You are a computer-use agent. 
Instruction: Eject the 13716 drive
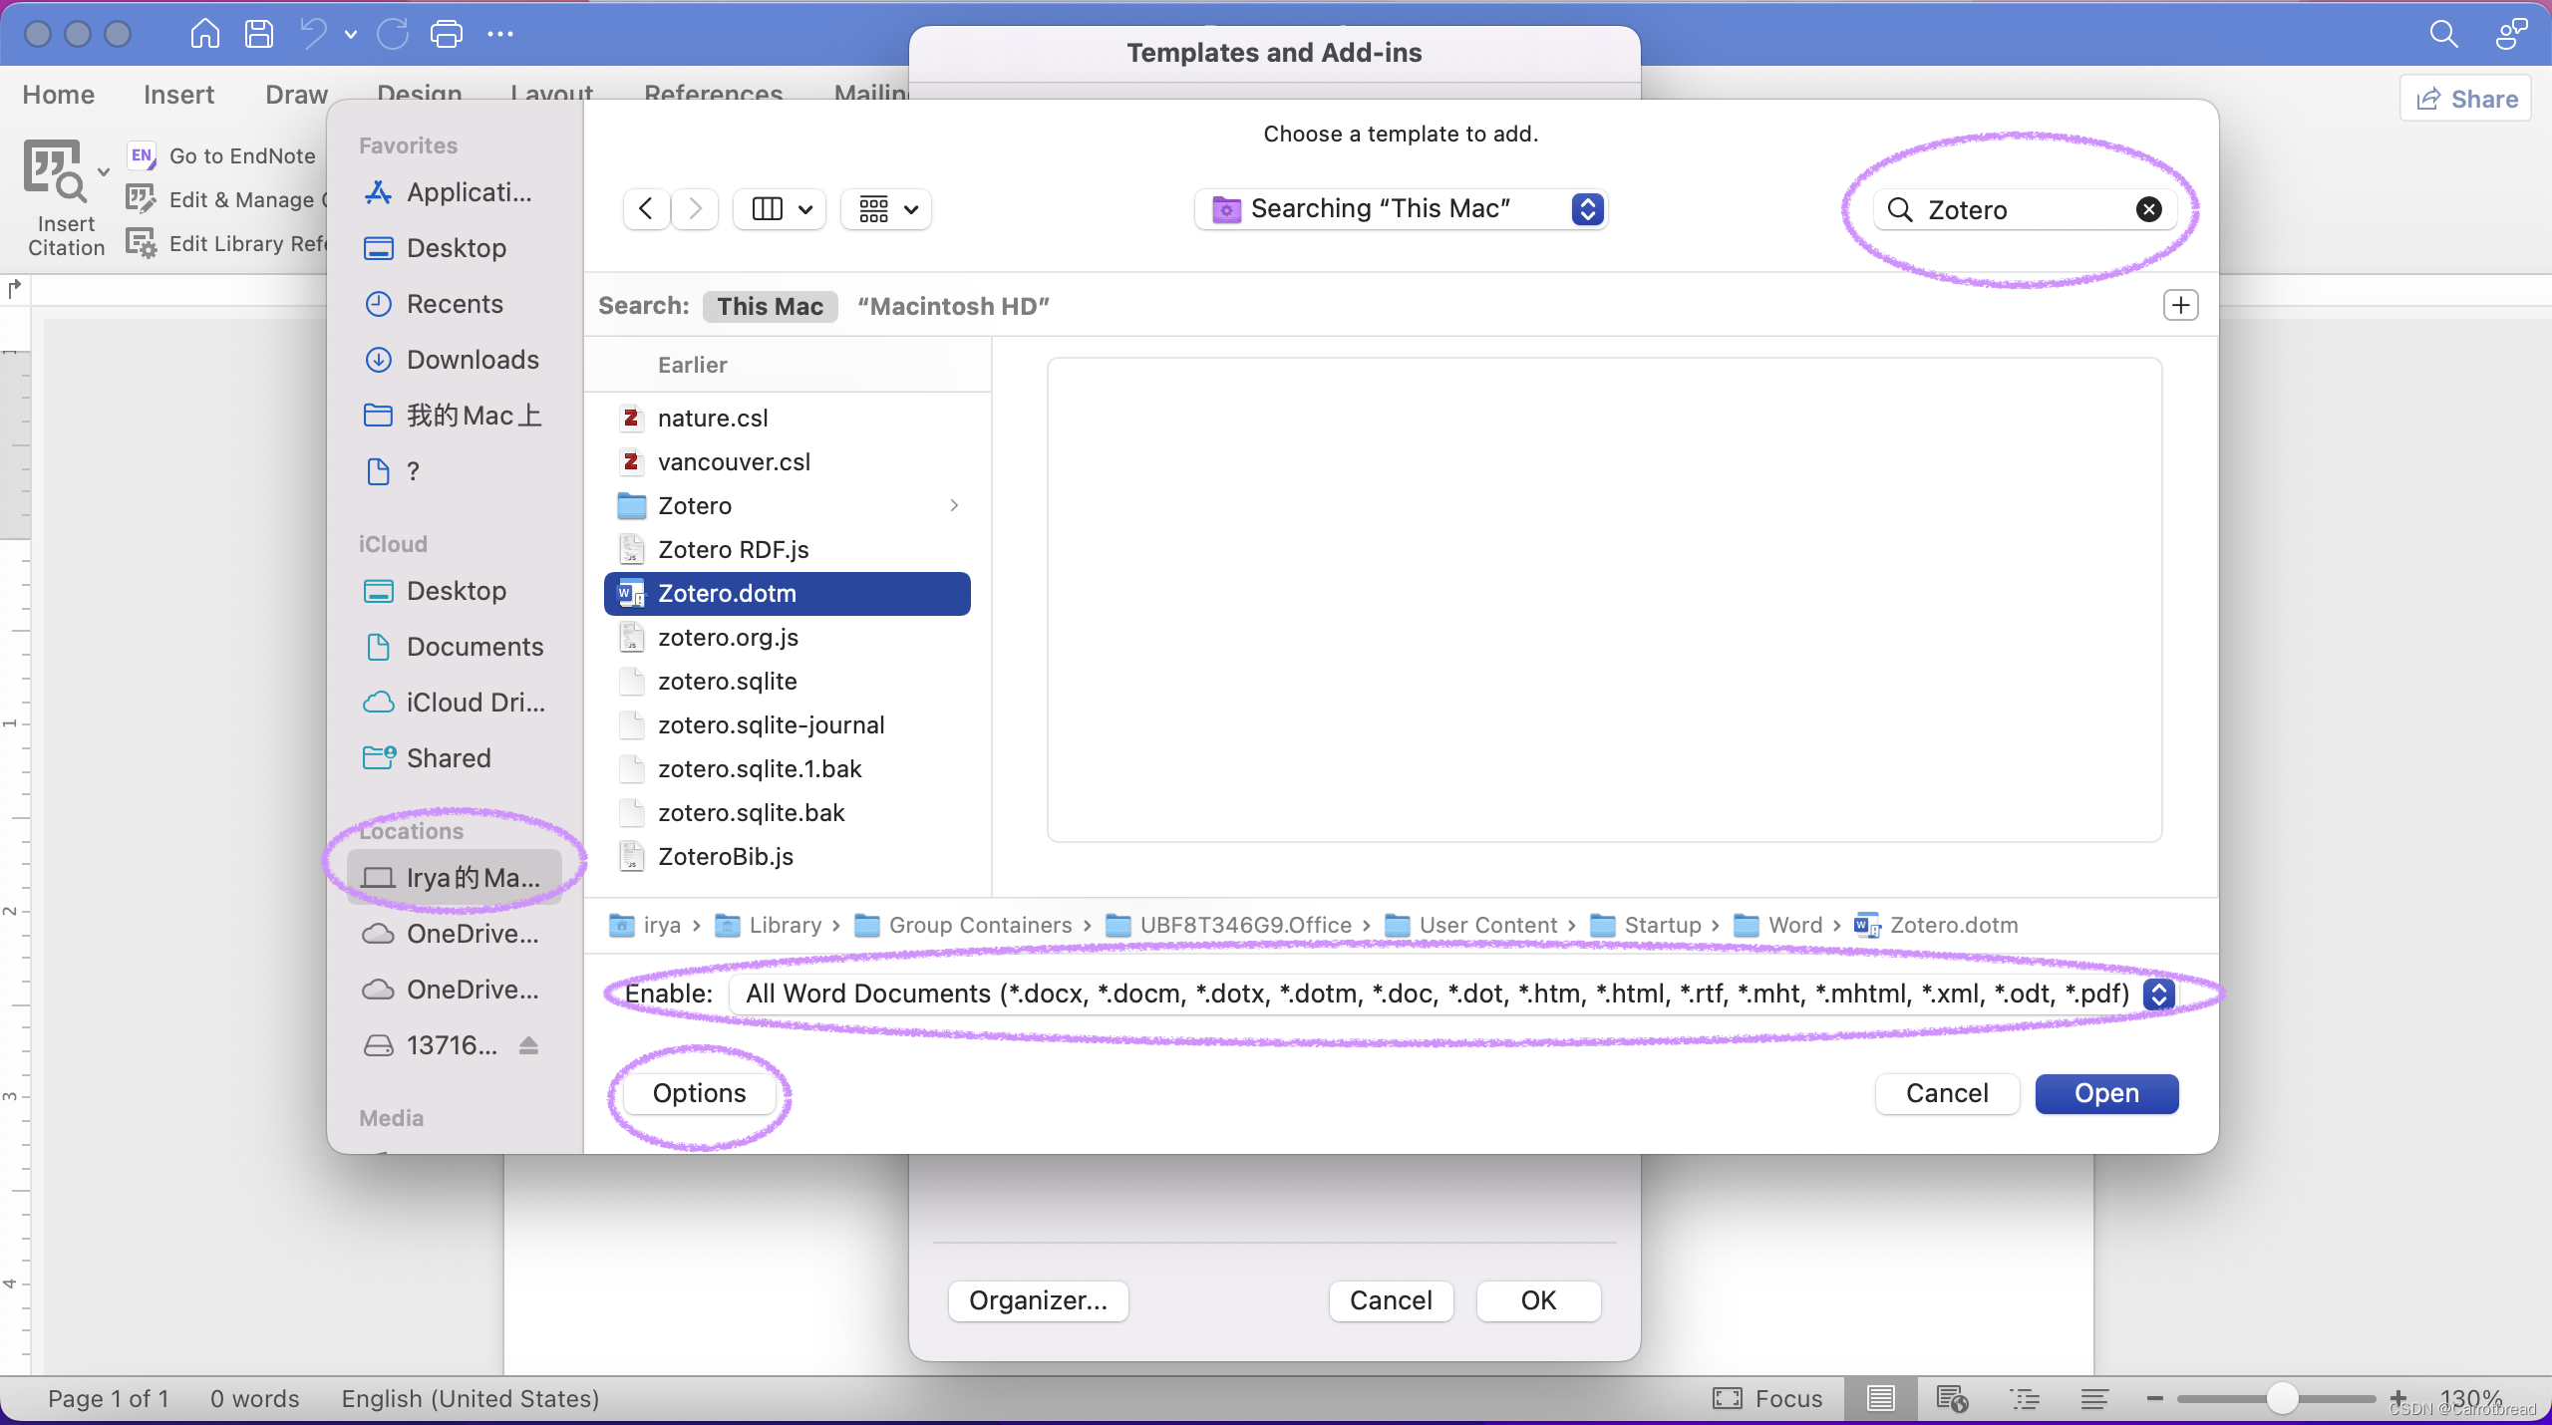pos(528,1045)
